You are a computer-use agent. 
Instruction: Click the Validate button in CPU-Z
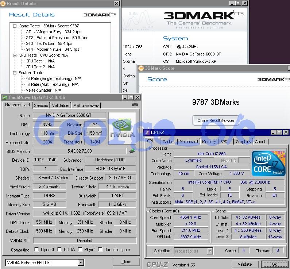click(245, 264)
